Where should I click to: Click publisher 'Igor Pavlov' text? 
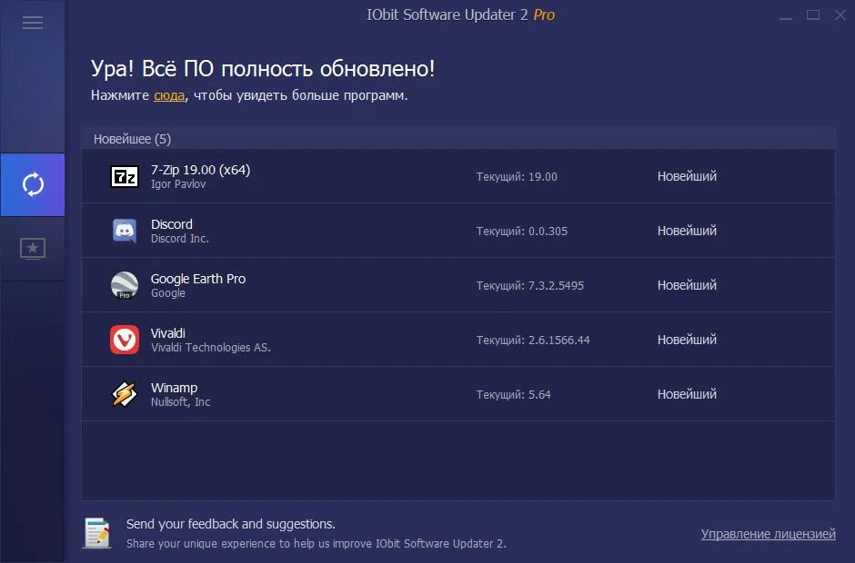tap(178, 184)
